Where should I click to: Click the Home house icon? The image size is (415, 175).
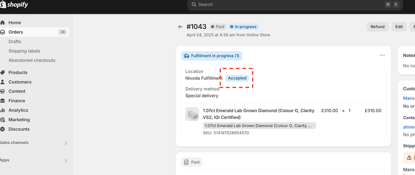2,23
